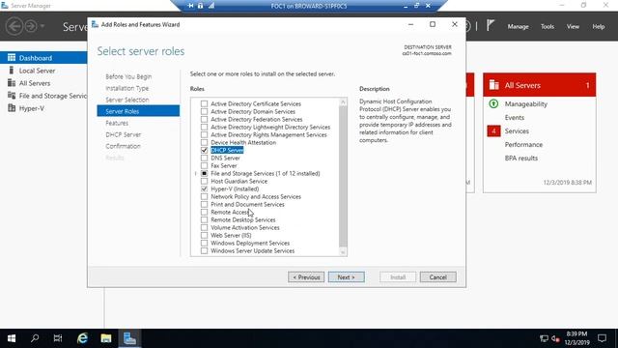
Task: Click Server Manager forward arrow button
Action: coord(31,26)
